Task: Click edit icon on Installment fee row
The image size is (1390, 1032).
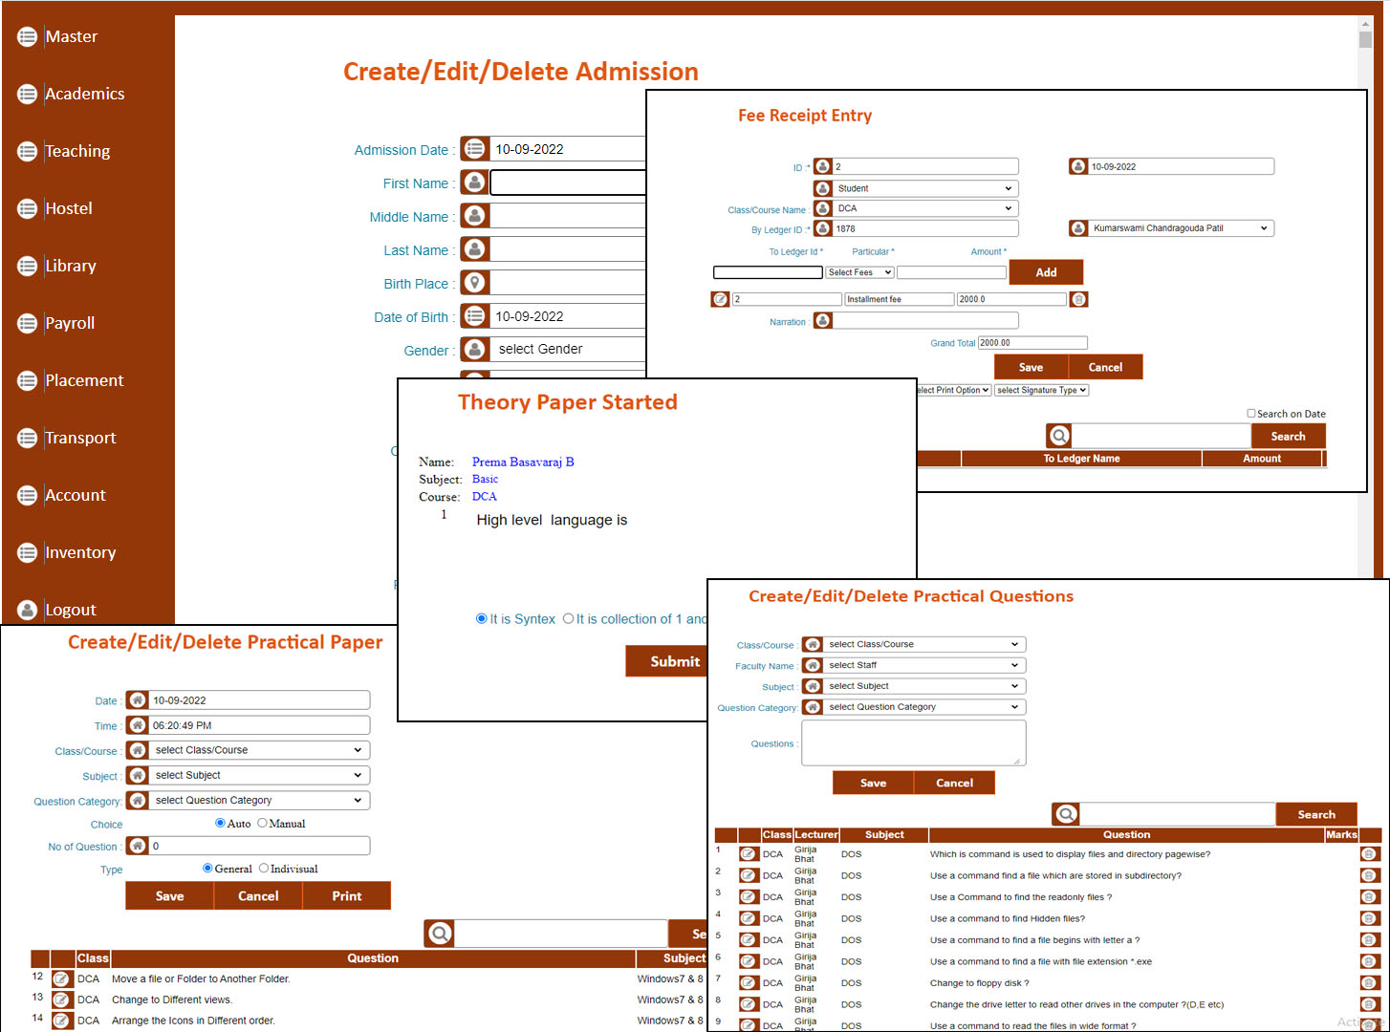Action: tap(720, 299)
